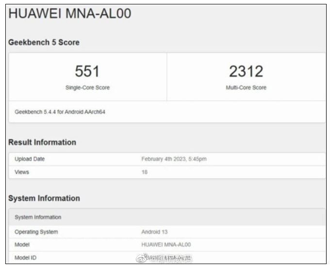Screen dimensions: 330x267
Task: Click the Model ID row label
Action: click(x=25, y=258)
